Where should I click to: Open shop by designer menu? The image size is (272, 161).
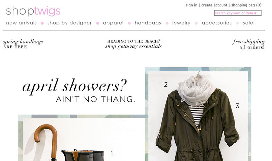[70, 23]
